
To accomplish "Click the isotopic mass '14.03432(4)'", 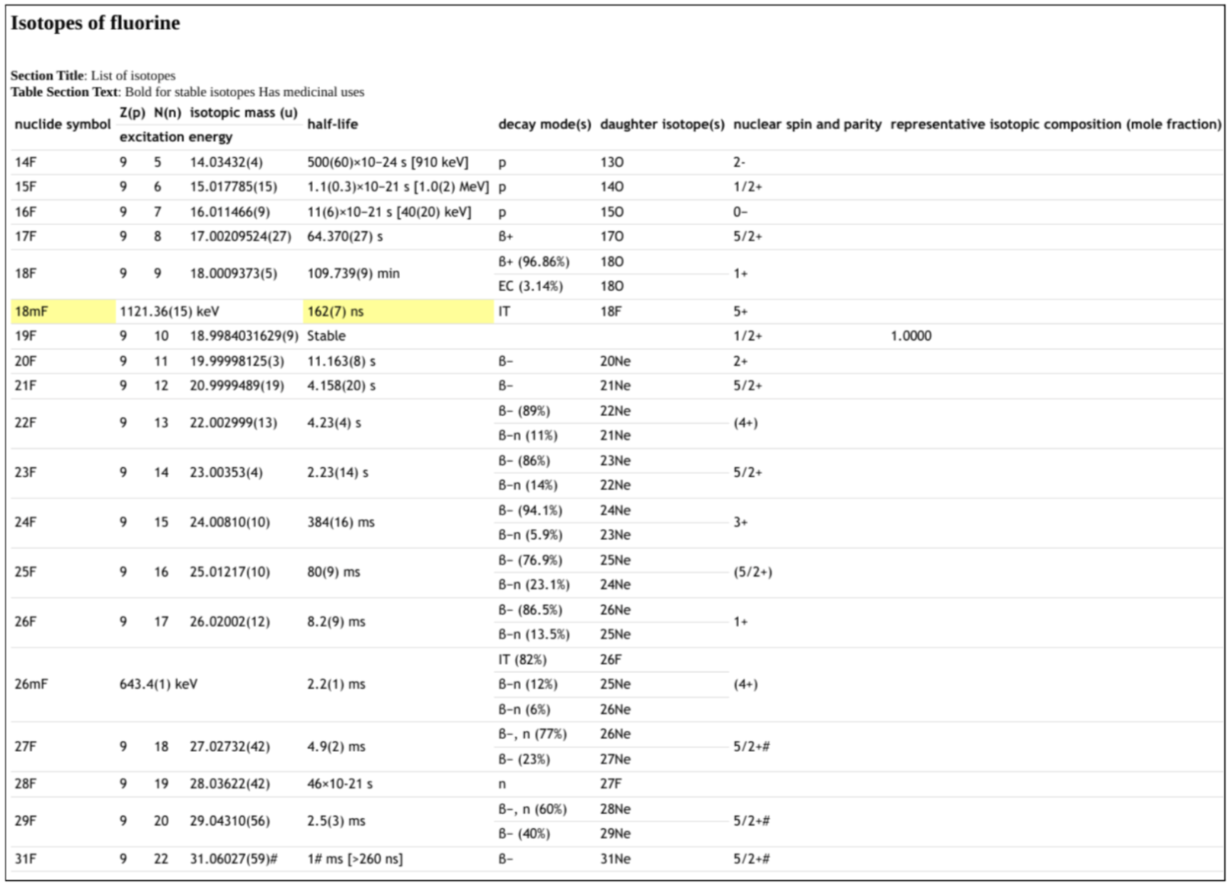I will [x=226, y=162].
